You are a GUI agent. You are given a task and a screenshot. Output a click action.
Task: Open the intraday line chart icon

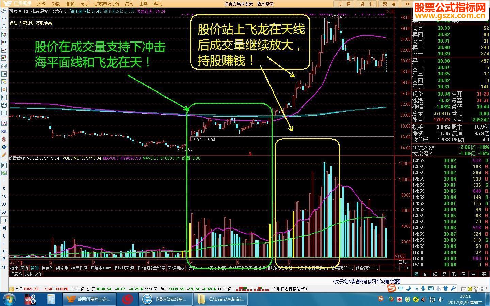click(4, 50)
